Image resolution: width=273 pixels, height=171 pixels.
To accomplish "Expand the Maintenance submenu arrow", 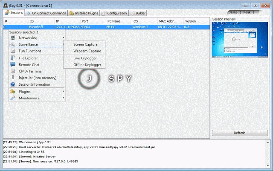I will pyautogui.click(x=63, y=98).
